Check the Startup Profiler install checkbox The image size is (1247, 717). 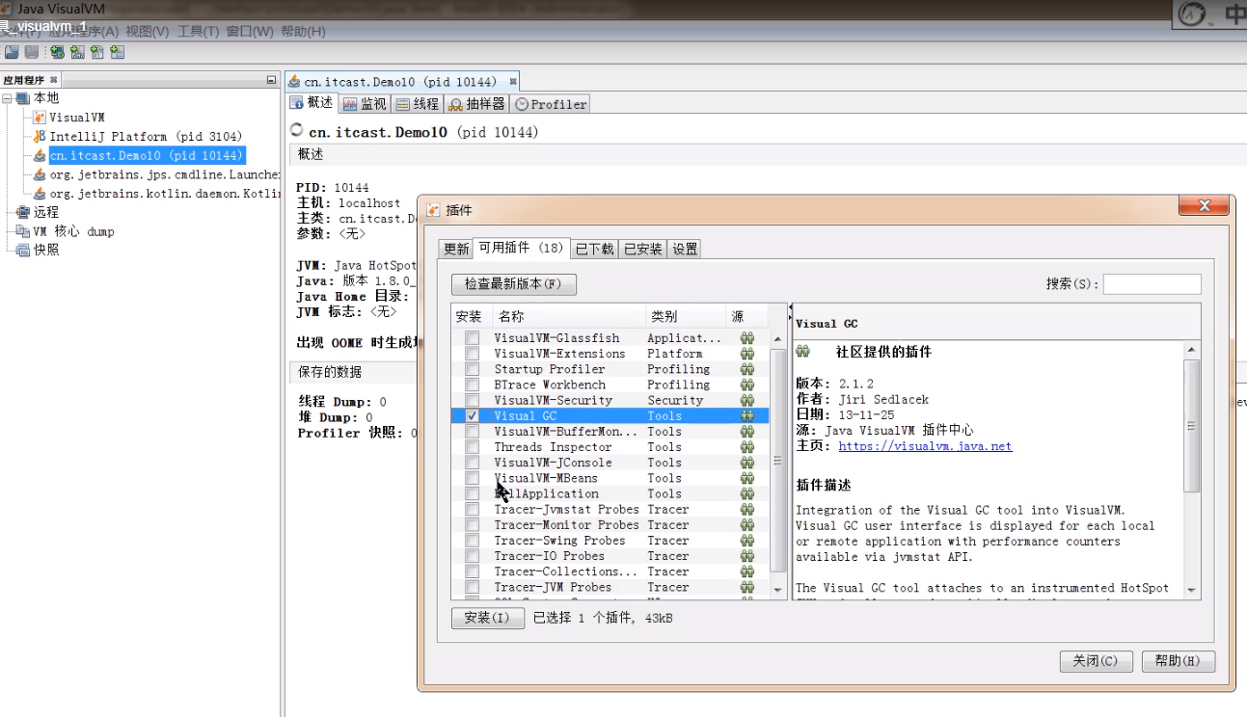click(472, 369)
